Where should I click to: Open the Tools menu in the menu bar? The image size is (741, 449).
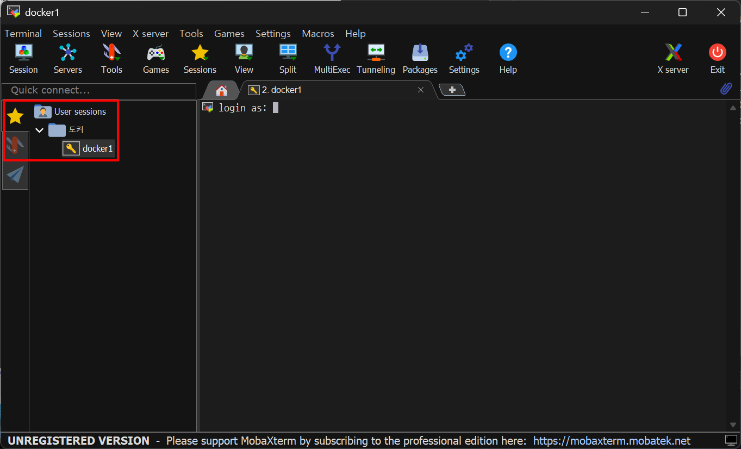(191, 34)
